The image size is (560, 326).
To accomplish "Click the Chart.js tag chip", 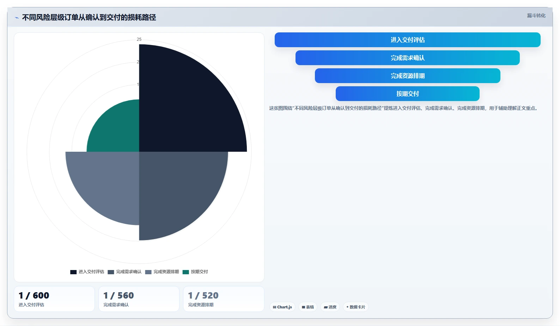I will click(282, 307).
